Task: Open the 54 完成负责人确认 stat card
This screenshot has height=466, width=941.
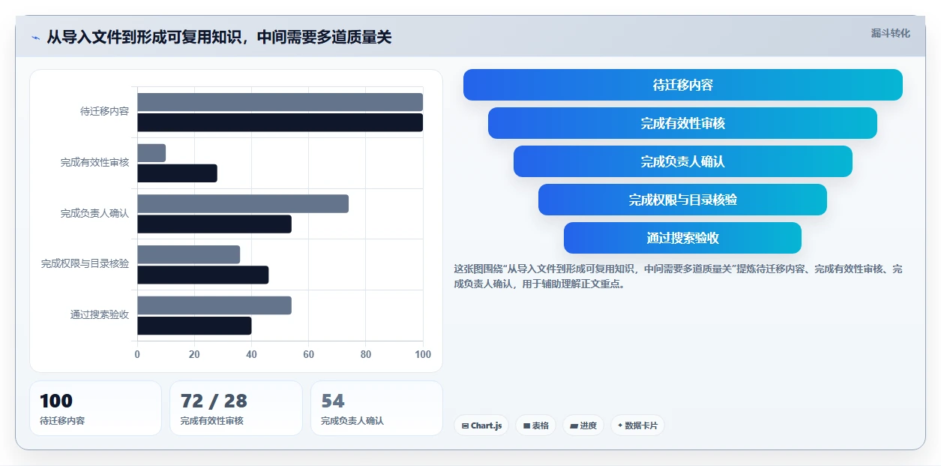Action: [376, 408]
